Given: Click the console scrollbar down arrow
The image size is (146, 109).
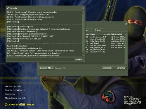Looking at the screenshot, I should (83, 55).
